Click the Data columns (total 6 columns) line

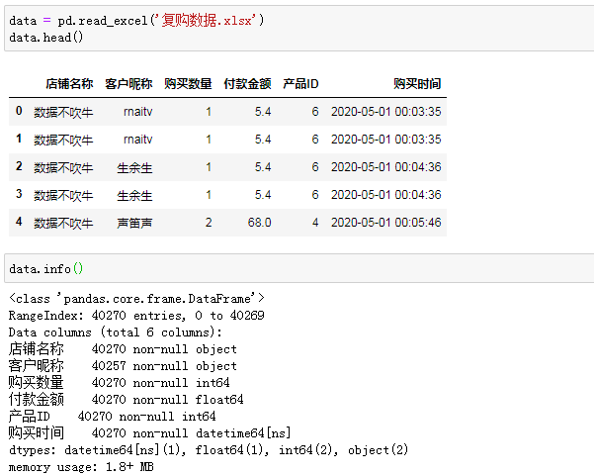pyautogui.click(x=116, y=332)
